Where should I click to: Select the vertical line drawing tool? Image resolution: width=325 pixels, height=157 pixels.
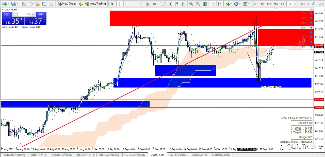click(x=128, y=4)
